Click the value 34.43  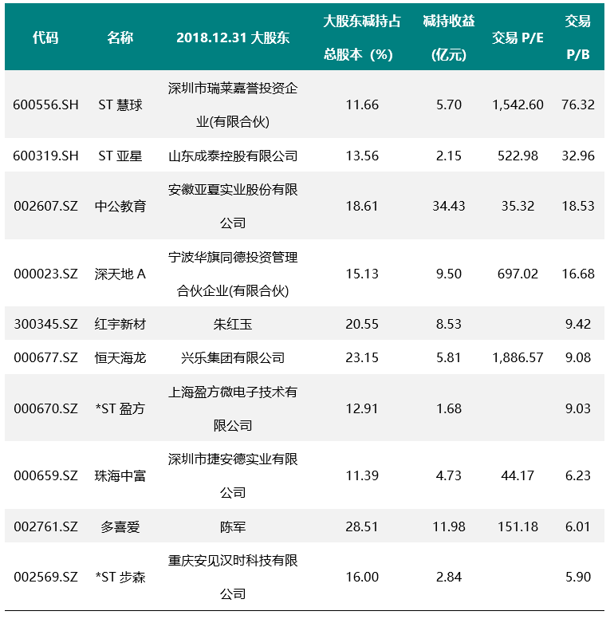coord(449,206)
